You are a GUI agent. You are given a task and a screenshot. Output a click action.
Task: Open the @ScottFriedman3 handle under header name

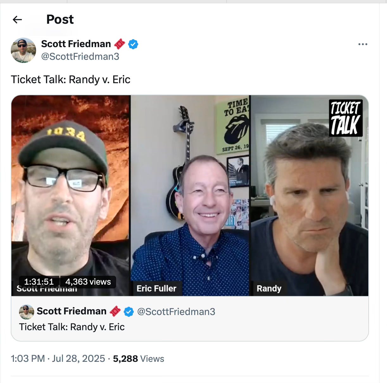pyautogui.click(x=80, y=57)
